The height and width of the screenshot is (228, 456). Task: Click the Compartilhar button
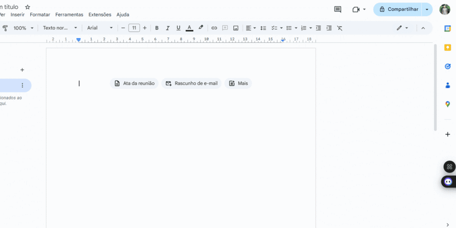[398, 9]
